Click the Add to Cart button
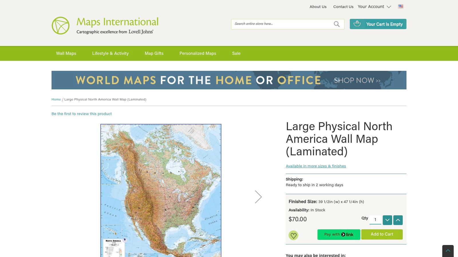Screen dimensions: 458x257 pos(382,234)
